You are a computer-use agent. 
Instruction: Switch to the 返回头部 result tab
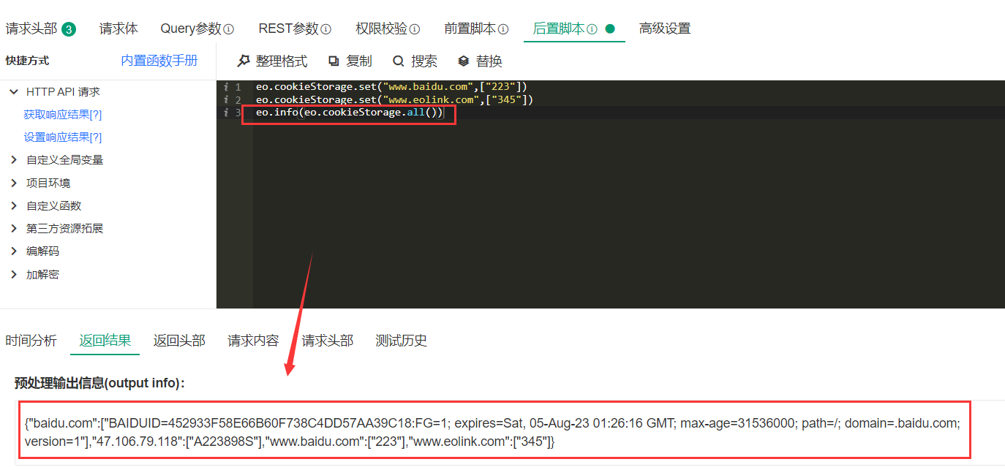[179, 341]
